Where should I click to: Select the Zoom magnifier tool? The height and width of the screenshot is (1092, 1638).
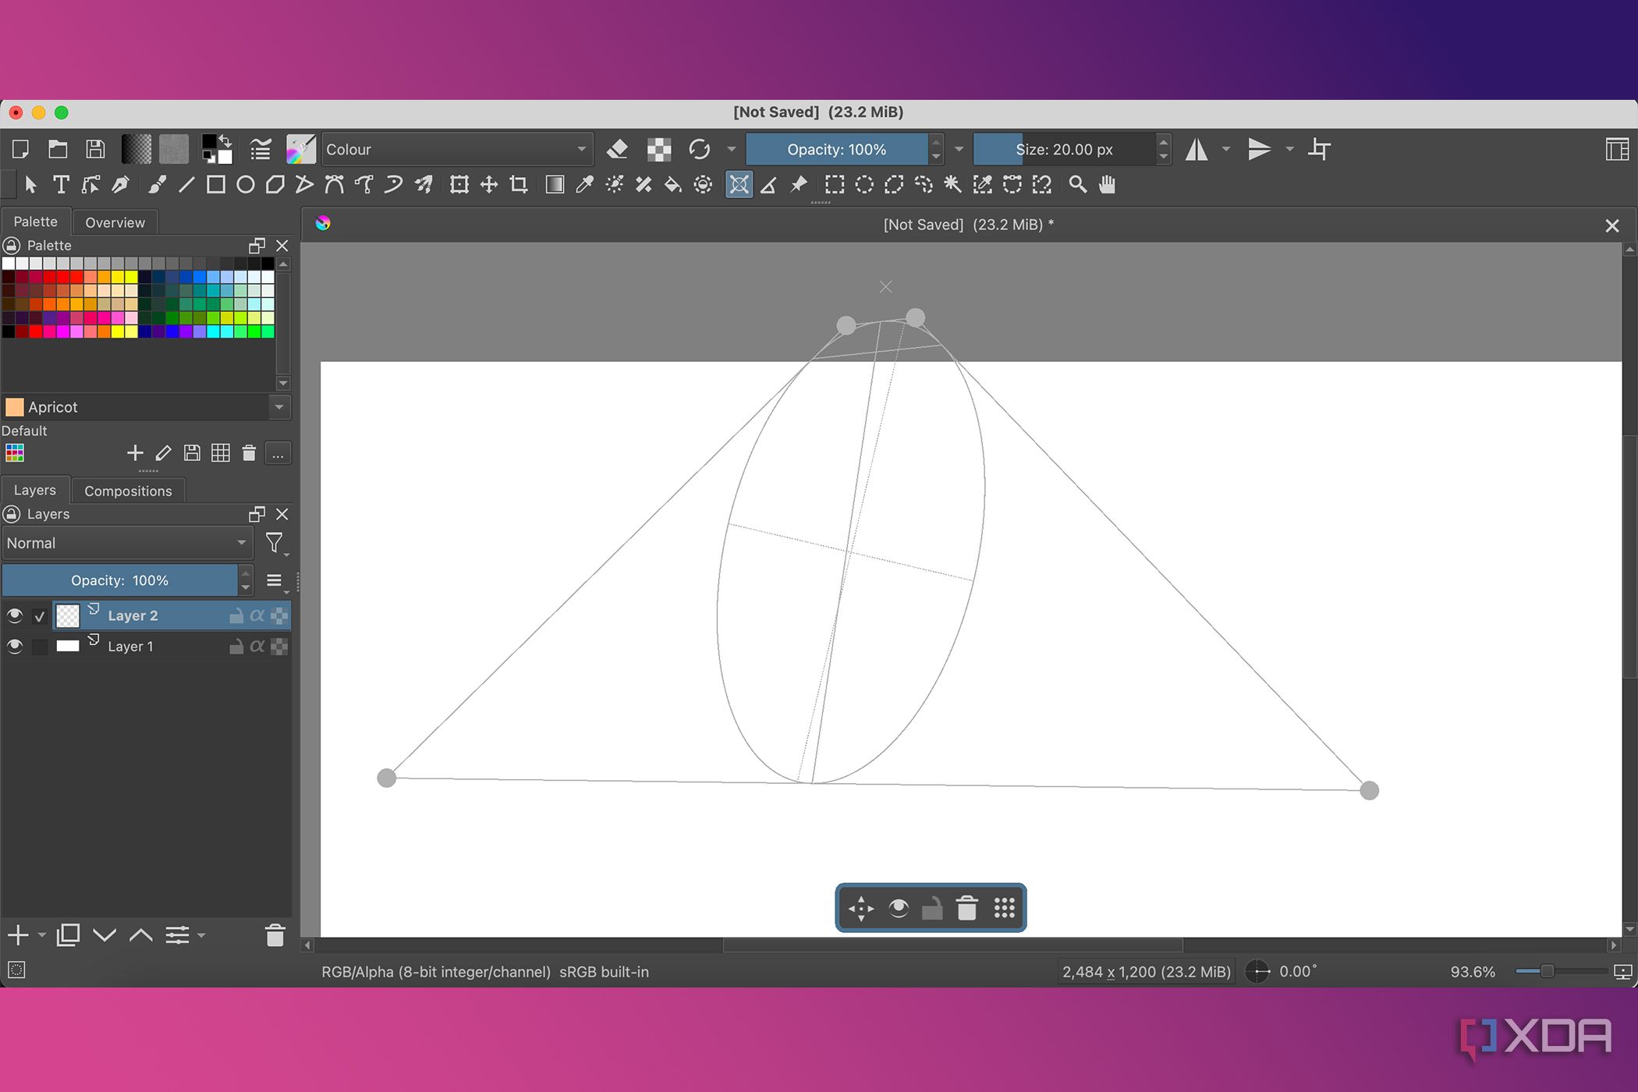pyautogui.click(x=1077, y=185)
